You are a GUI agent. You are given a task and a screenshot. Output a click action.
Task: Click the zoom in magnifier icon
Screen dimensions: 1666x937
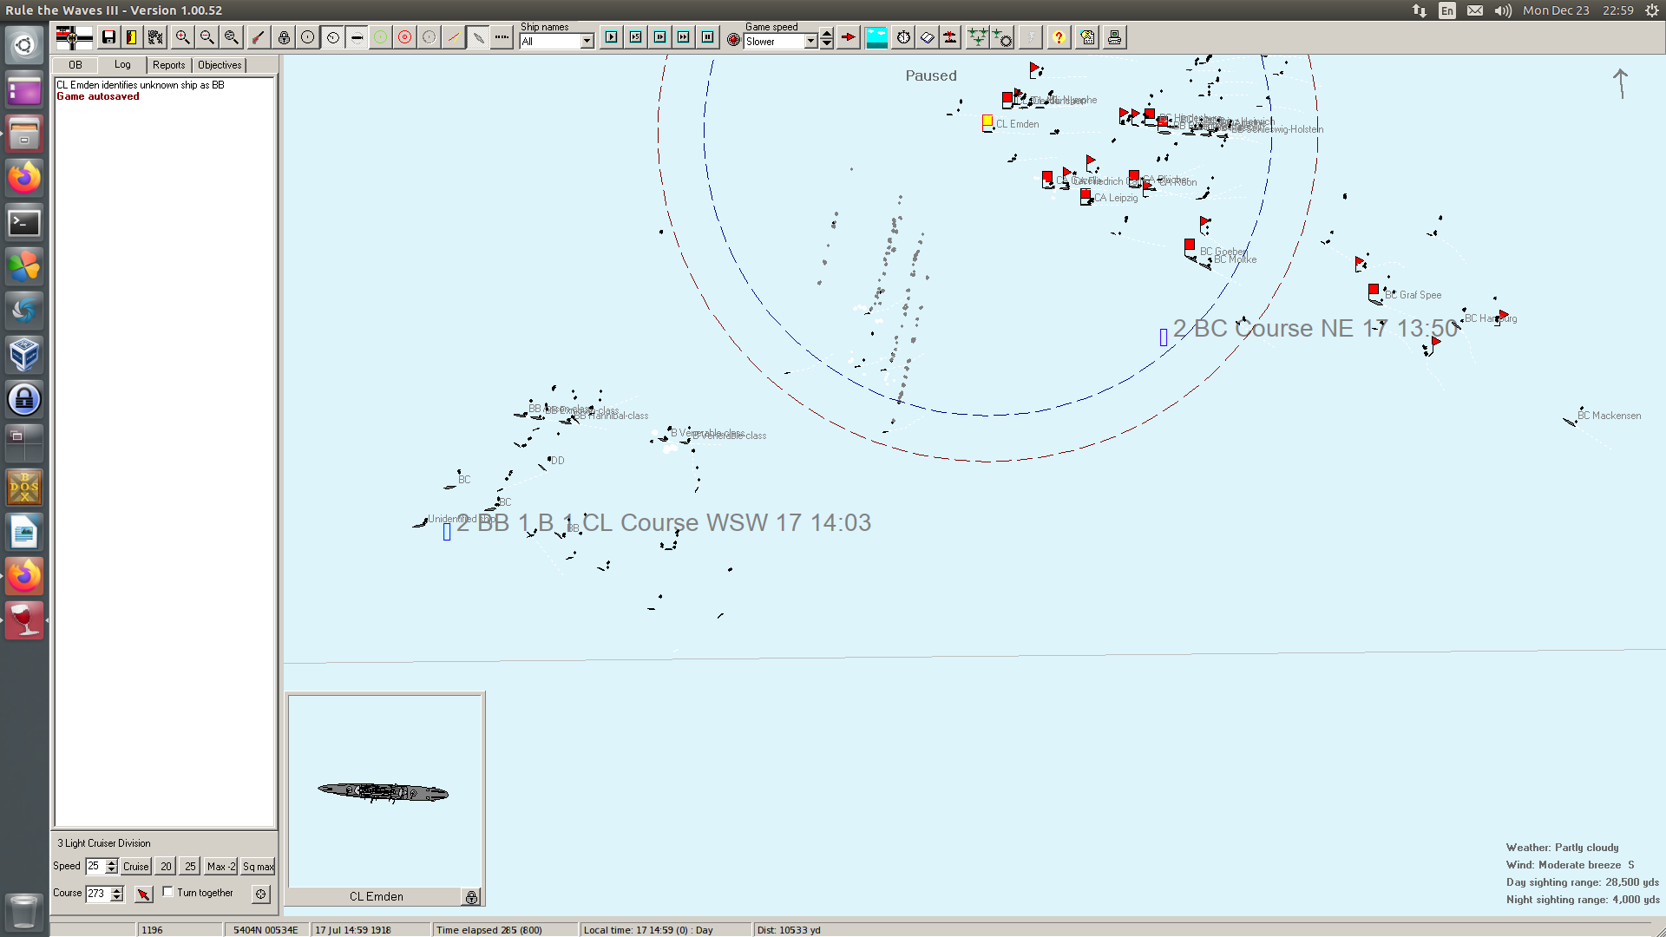click(182, 37)
